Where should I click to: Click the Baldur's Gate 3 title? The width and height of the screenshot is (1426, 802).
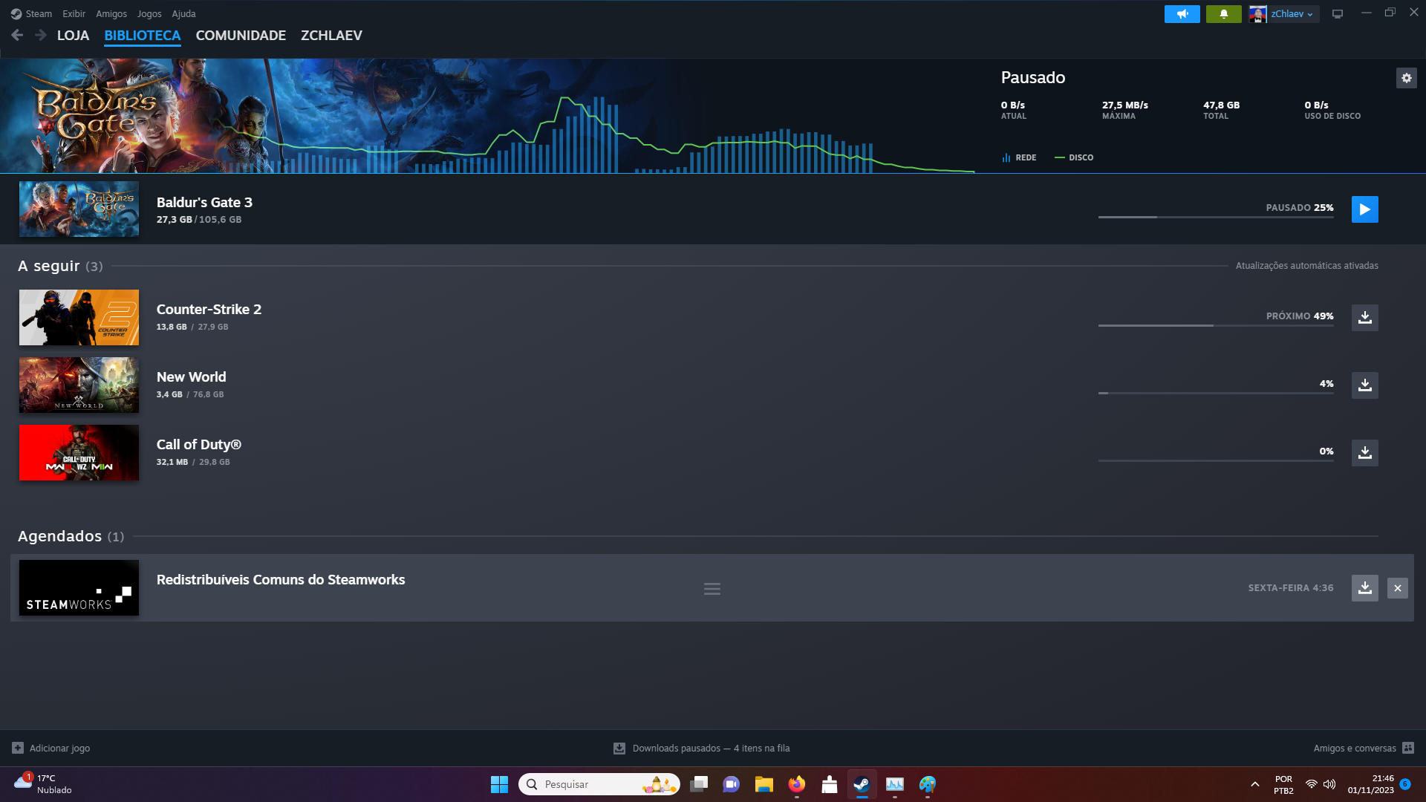(x=204, y=202)
